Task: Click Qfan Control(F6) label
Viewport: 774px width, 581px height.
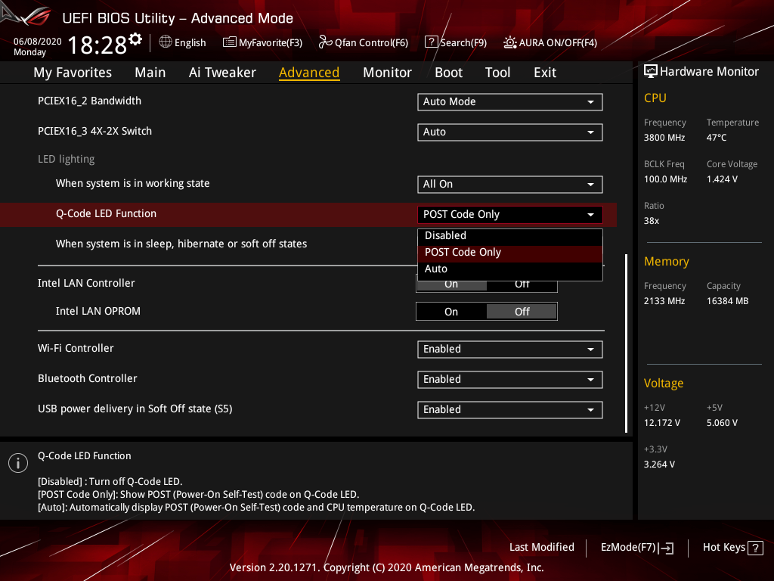Action: click(371, 43)
